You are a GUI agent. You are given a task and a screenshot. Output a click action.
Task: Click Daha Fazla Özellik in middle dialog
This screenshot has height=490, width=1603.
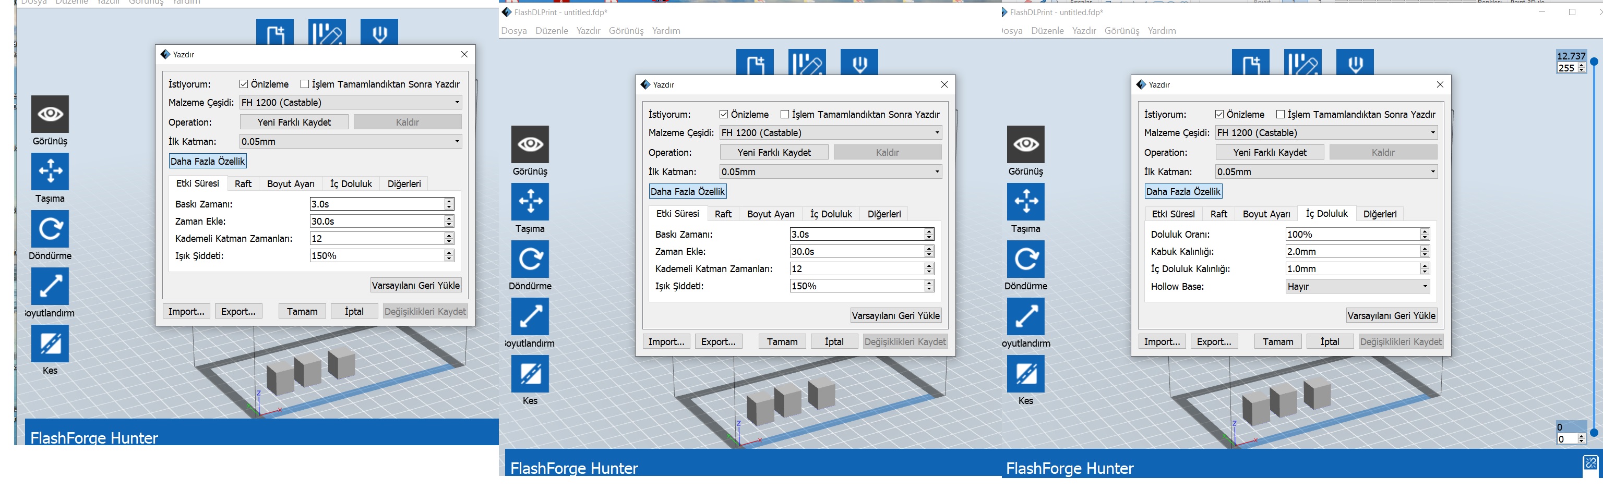pos(688,191)
